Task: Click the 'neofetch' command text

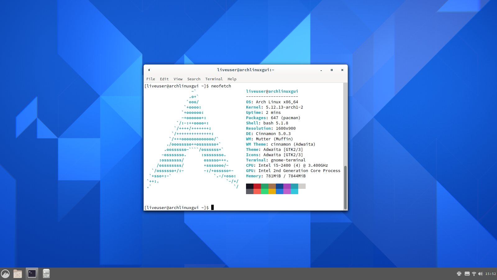Action: coord(221,86)
